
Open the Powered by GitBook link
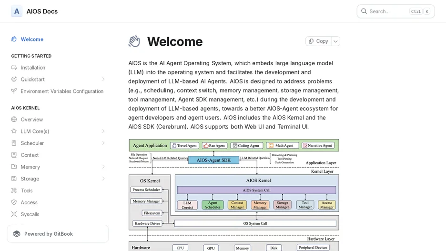[58, 234]
